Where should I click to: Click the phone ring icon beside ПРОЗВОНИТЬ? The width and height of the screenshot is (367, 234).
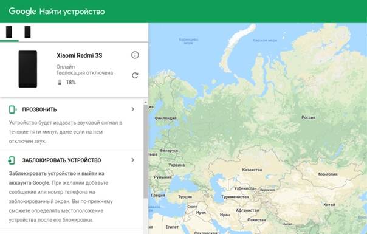pyautogui.click(x=13, y=109)
